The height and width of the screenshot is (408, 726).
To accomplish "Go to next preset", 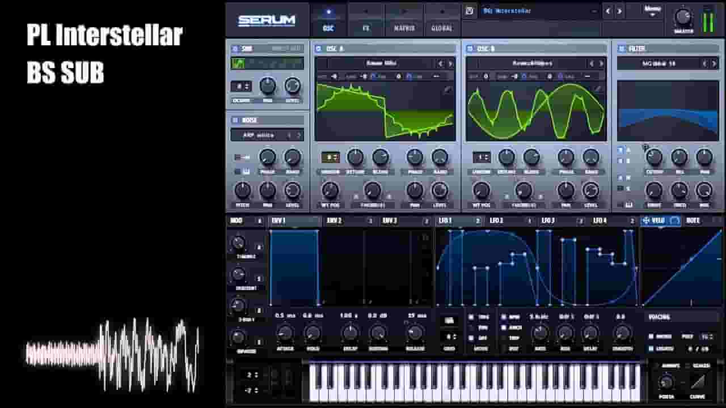I will point(619,11).
